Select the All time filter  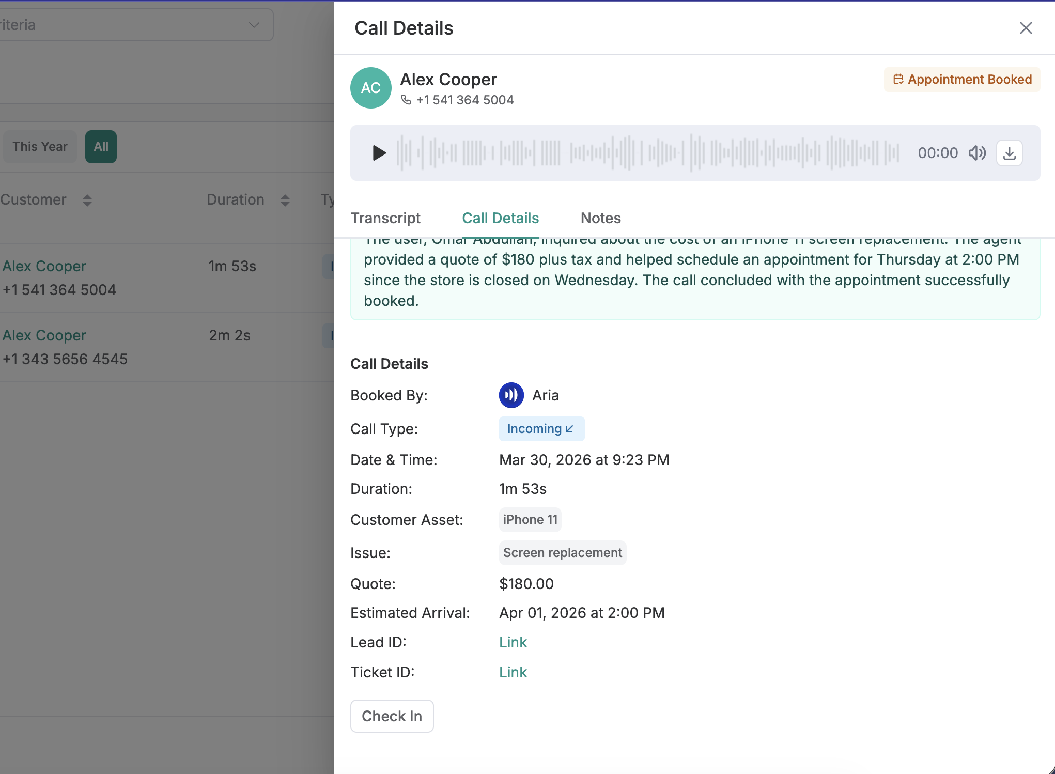pyautogui.click(x=101, y=147)
